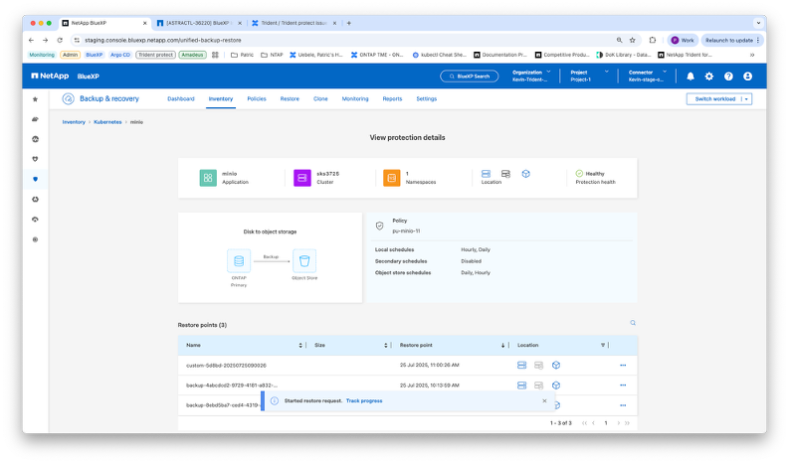Open actions menu for backup-8ebd5ba7 restore point
This screenshot has height=463, width=789.
(x=623, y=405)
